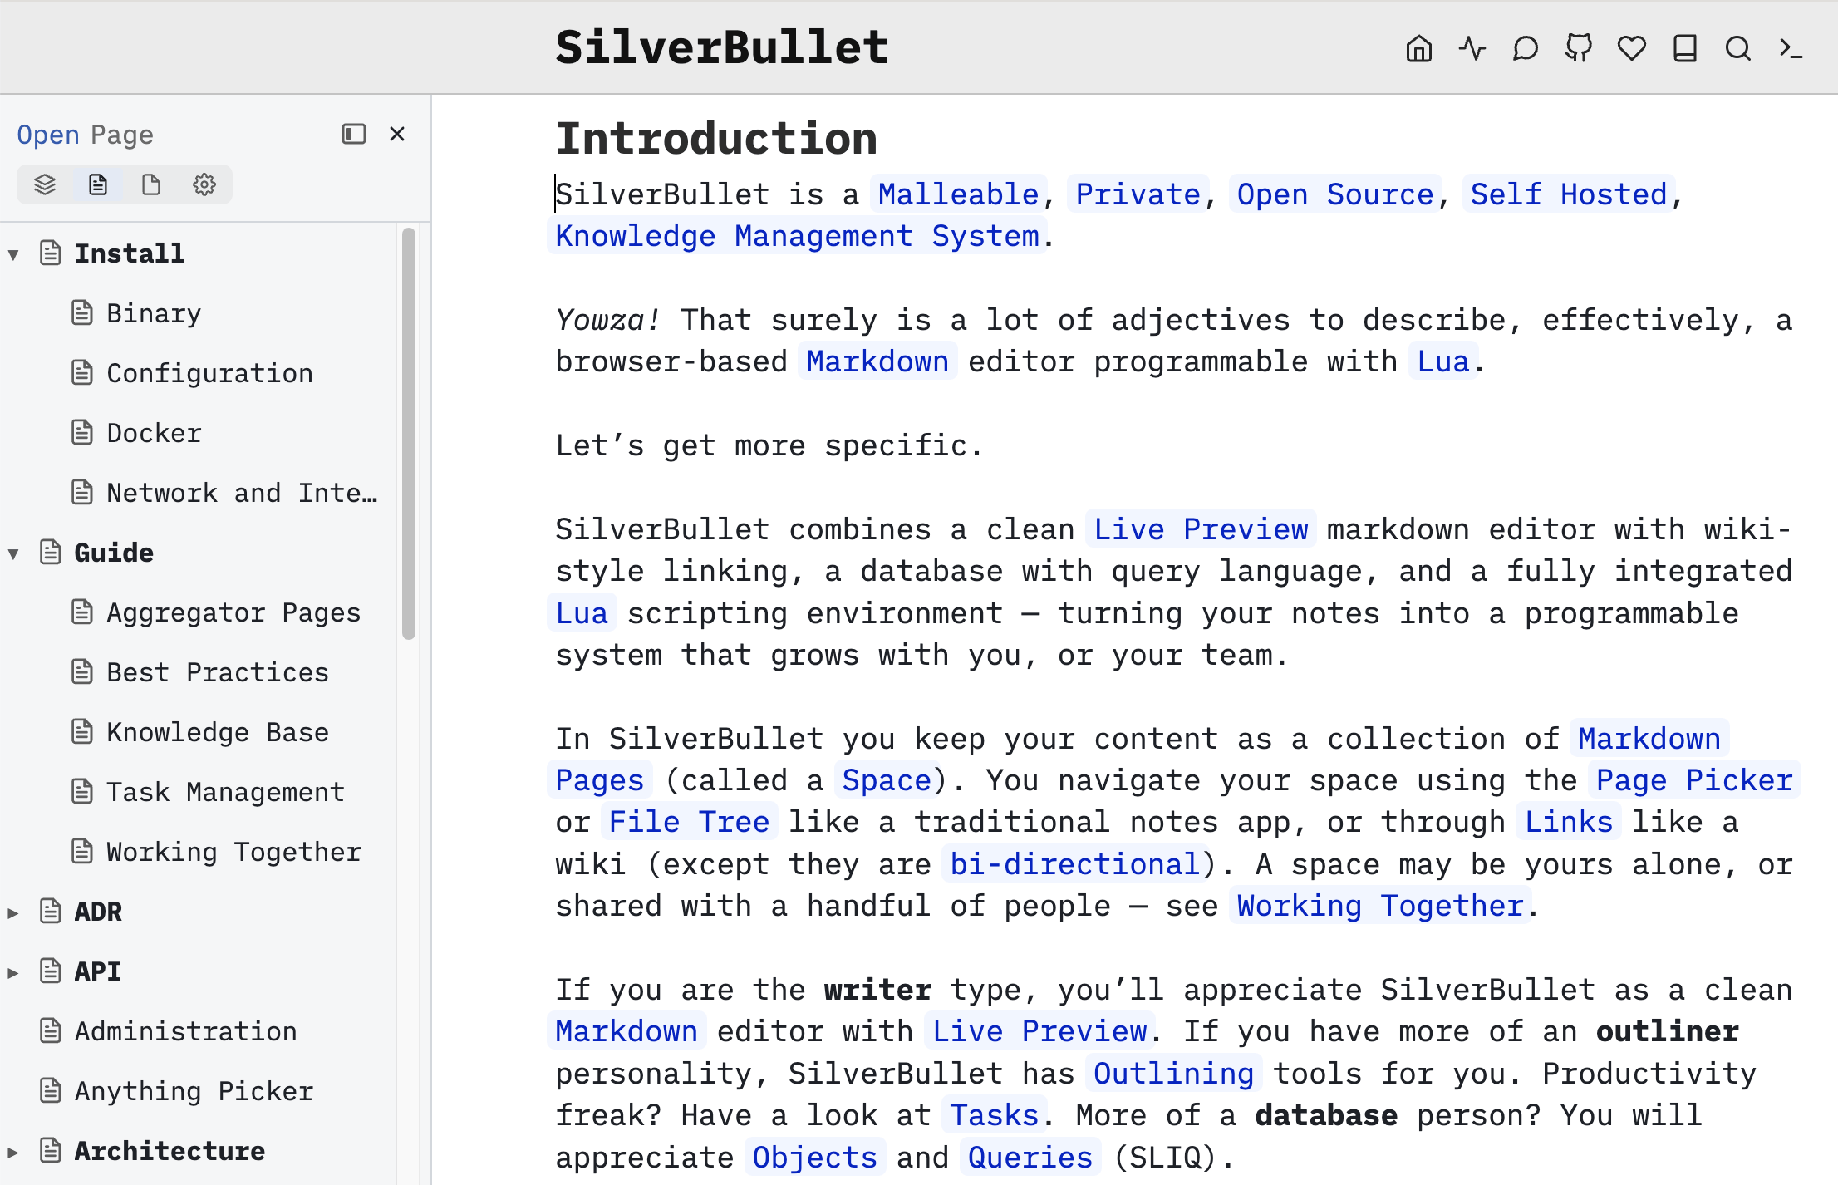The image size is (1838, 1185).
Task: Switch to the stacked layers view tab
Action: coord(45,184)
